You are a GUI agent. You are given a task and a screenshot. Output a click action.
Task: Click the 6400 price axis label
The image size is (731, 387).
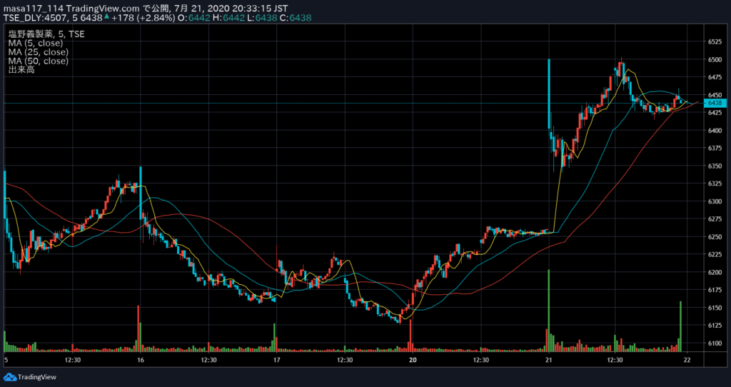tap(715, 130)
